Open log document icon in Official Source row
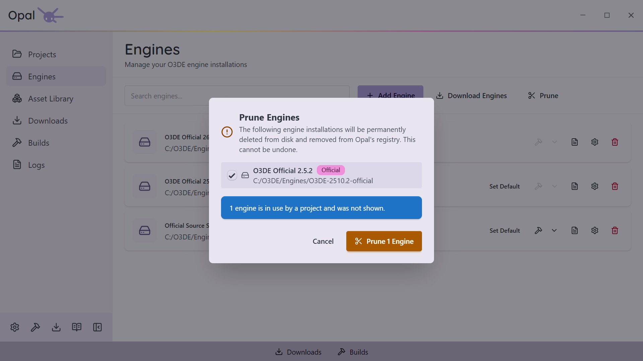The image size is (643, 361). pyautogui.click(x=574, y=230)
